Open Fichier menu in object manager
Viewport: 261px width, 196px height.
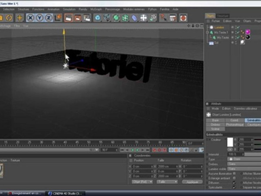(216, 21)
